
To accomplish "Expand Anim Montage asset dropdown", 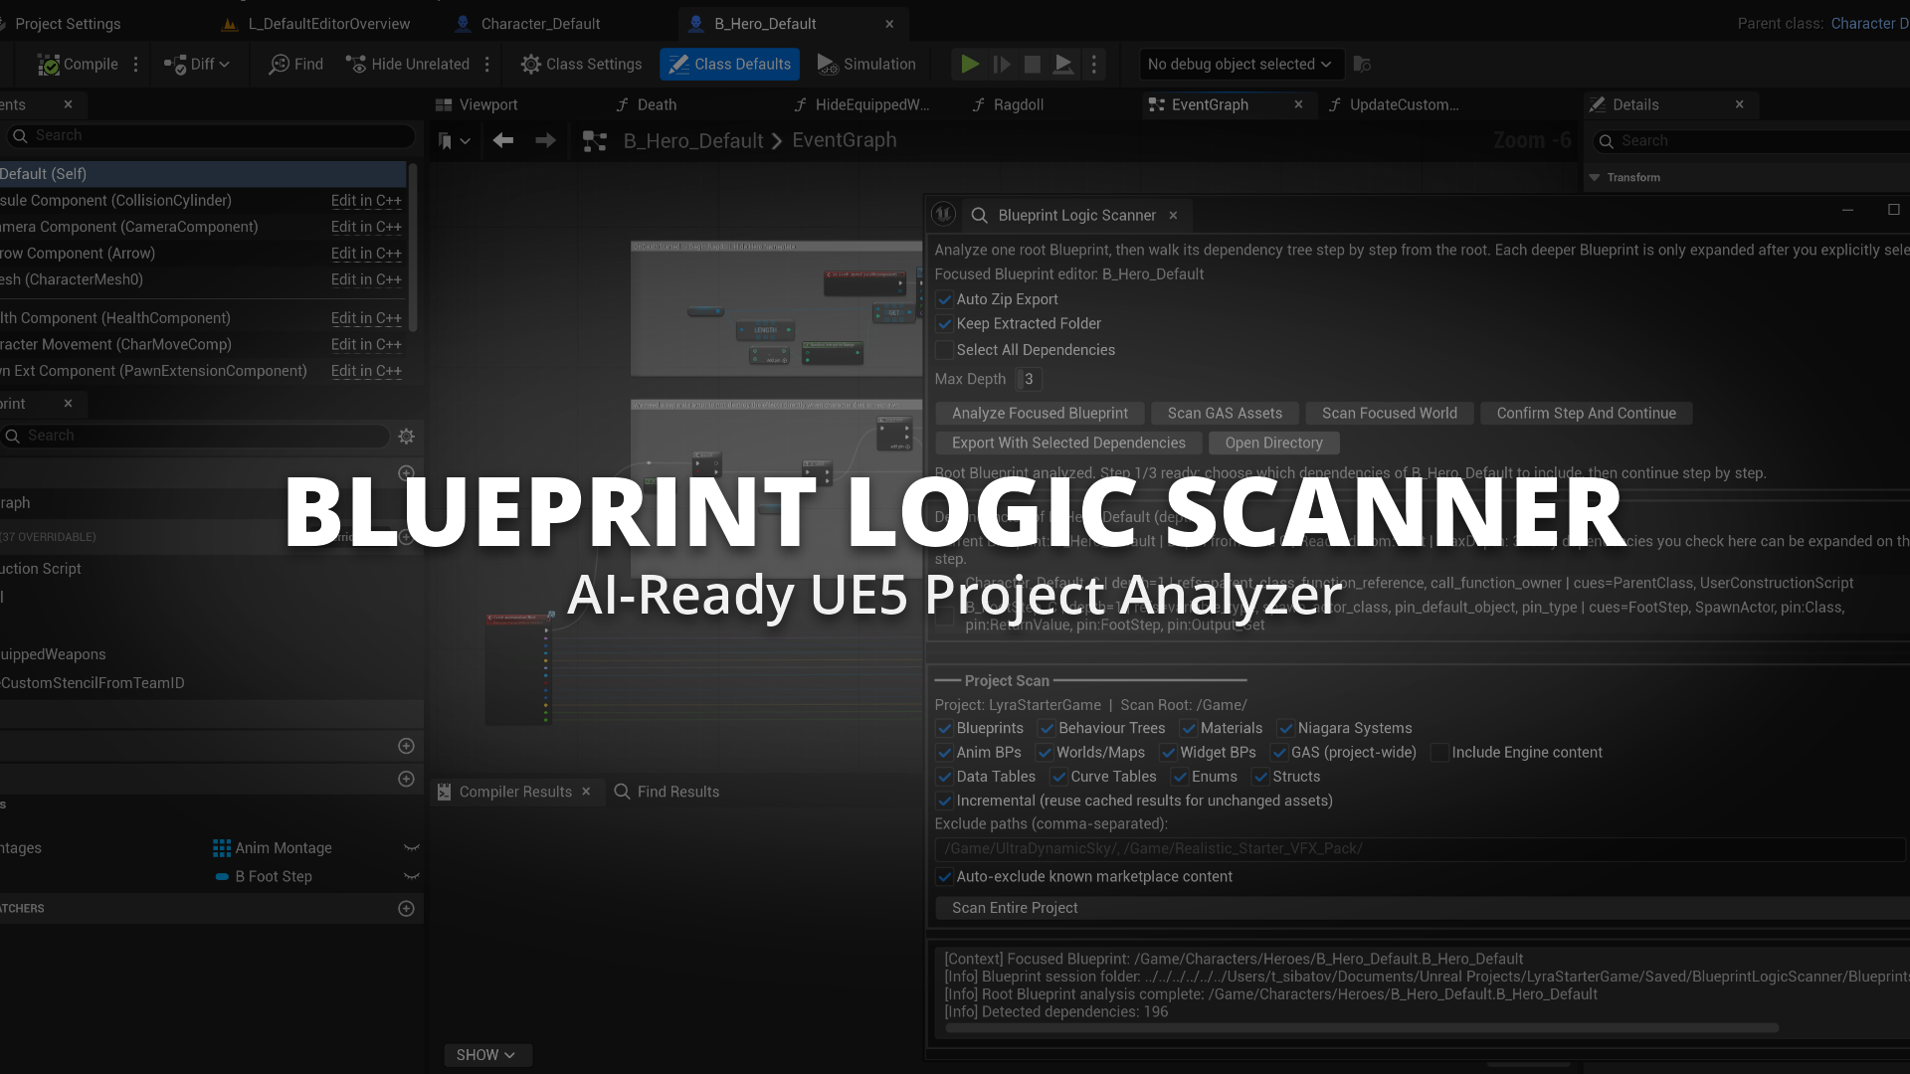I will pos(411,848).
